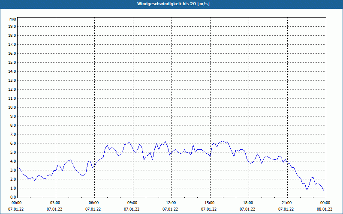Image resolution: width=343 pixels, height=214 pixels.
Task: Select the "7,0" y-axis label
Action: coord(13,134)
